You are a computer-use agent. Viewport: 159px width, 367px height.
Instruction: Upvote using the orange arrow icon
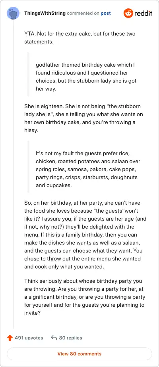[10, 338]
